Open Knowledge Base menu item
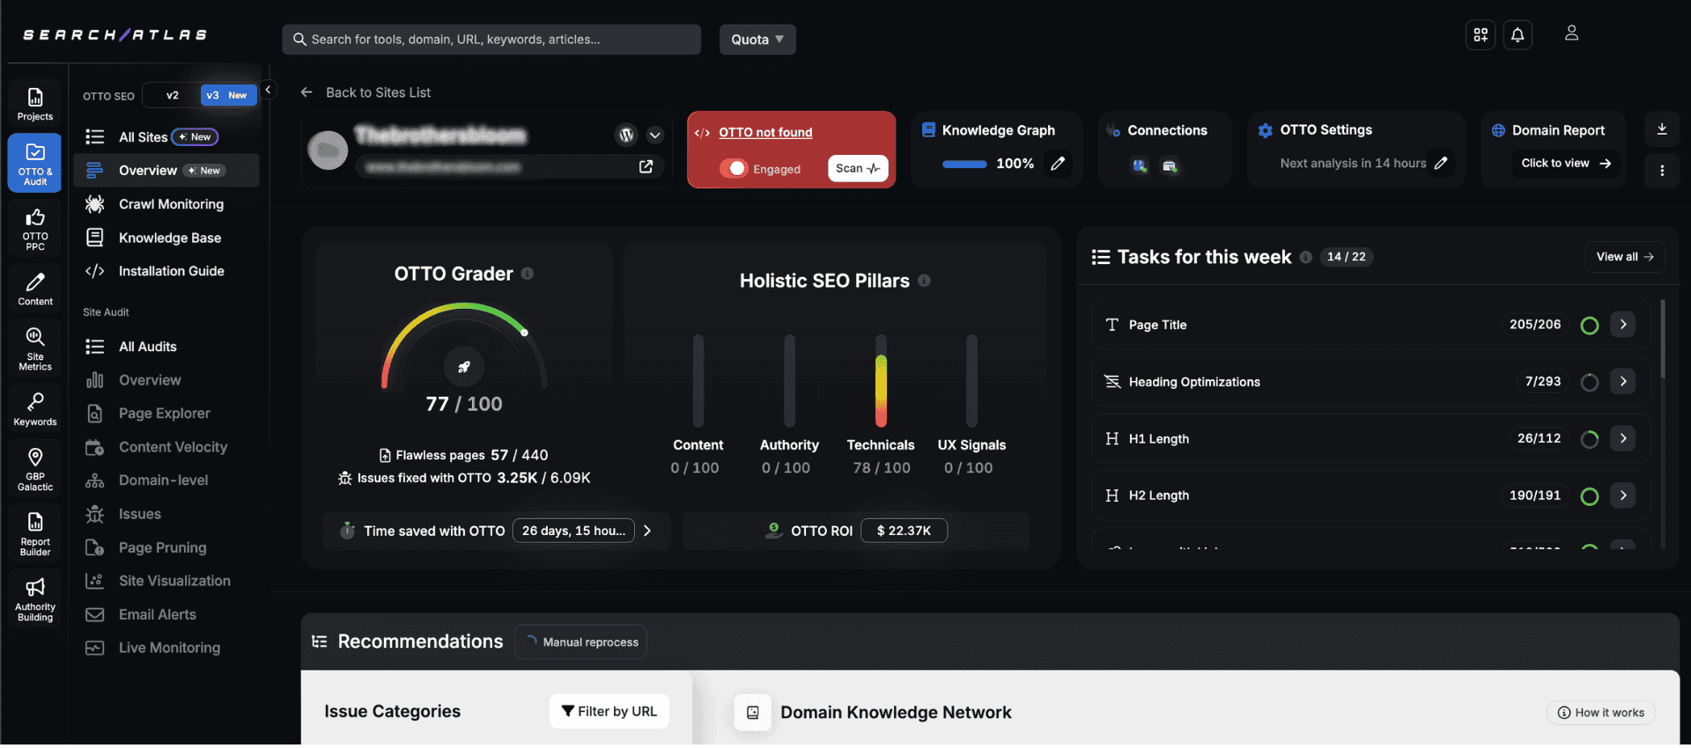 (x=169, y=238)
